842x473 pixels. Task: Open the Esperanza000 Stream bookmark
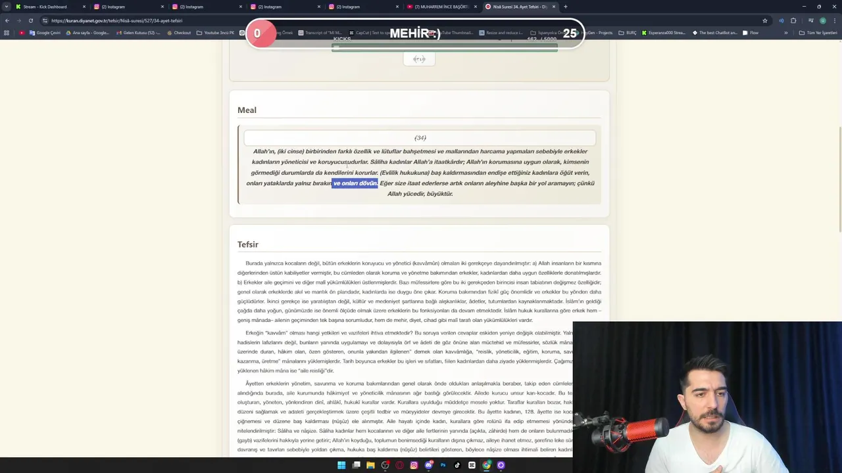(x=663, y=32)
